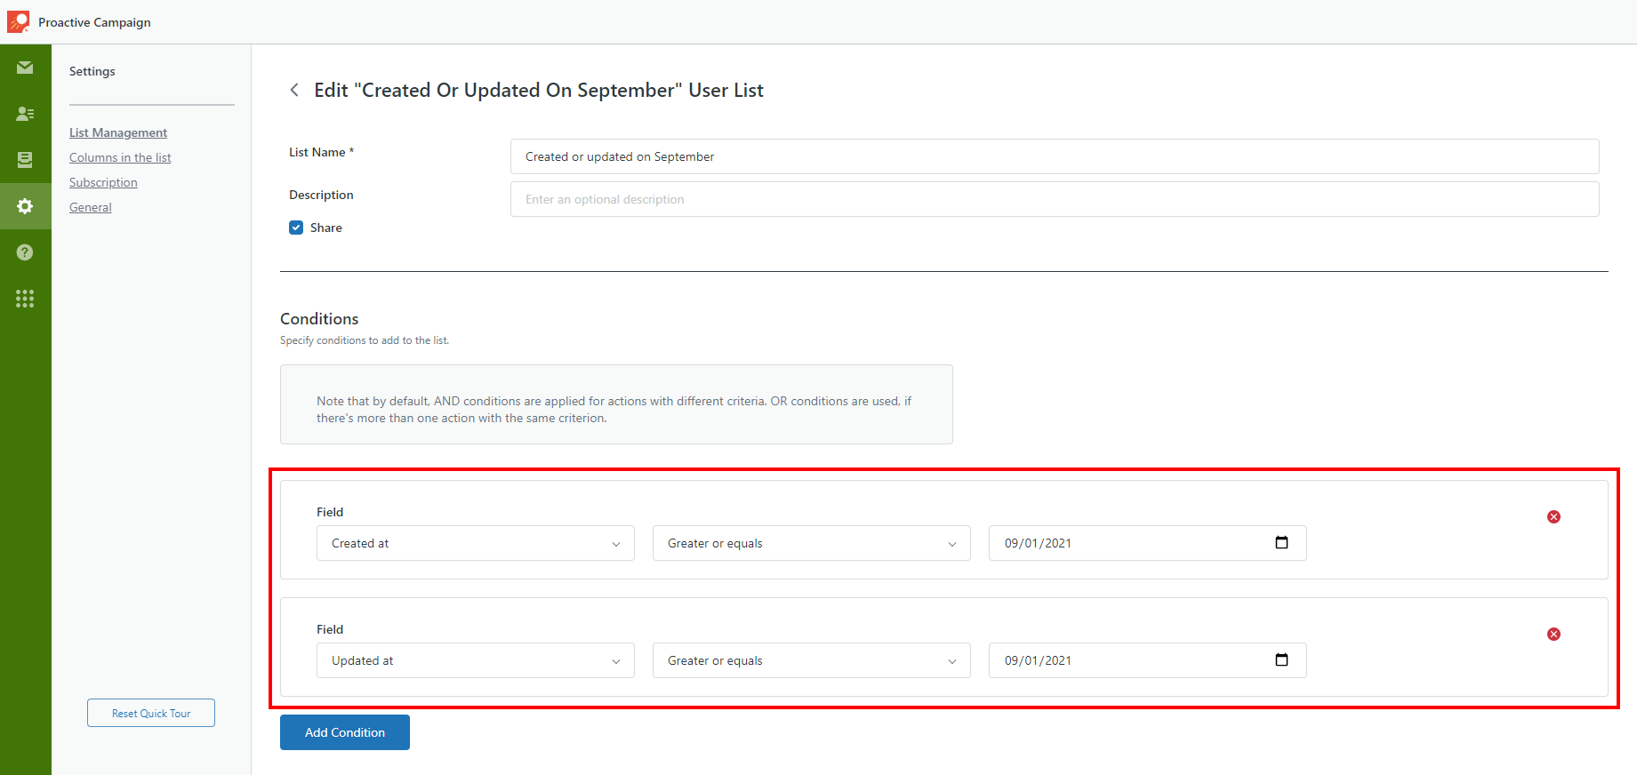Open List Management settings
1637x775 pixels.
click(118, 132)
